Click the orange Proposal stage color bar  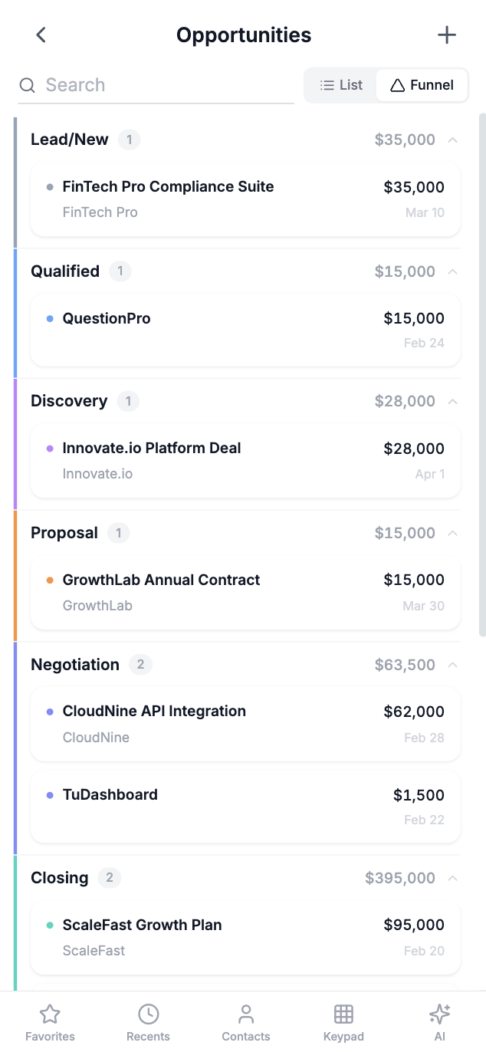(15, 575)
